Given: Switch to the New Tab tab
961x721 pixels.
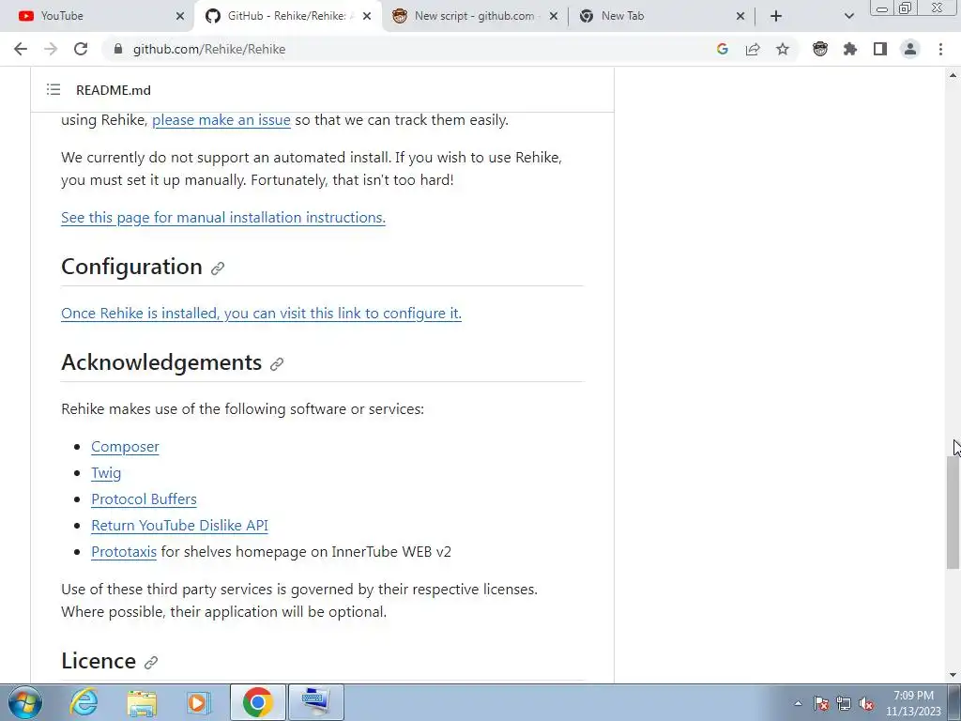Looking at the screenshot, I should [x=662, y=16].
